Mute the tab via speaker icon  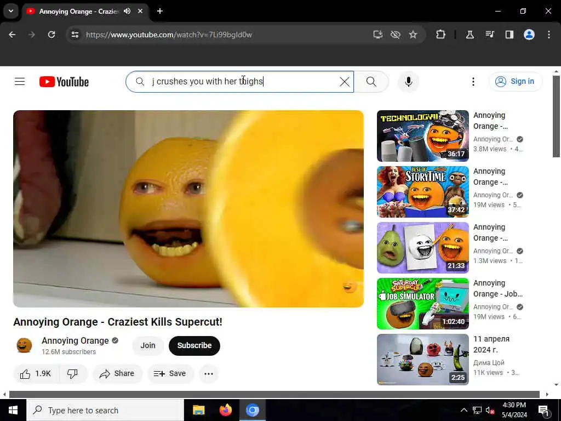click(127, 11)
